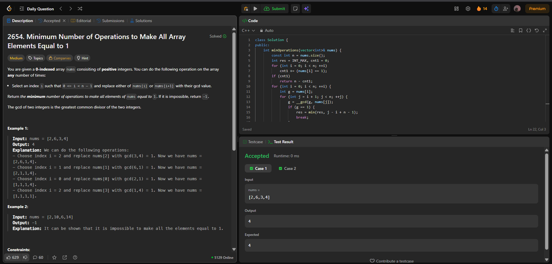Reveal the Hint
Screen dimensions: 552x264
(x=82, y=58)
